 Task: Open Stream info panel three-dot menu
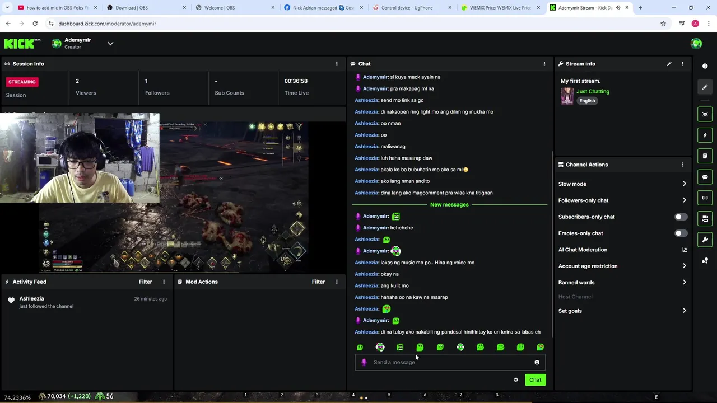(x=682, y=64)
